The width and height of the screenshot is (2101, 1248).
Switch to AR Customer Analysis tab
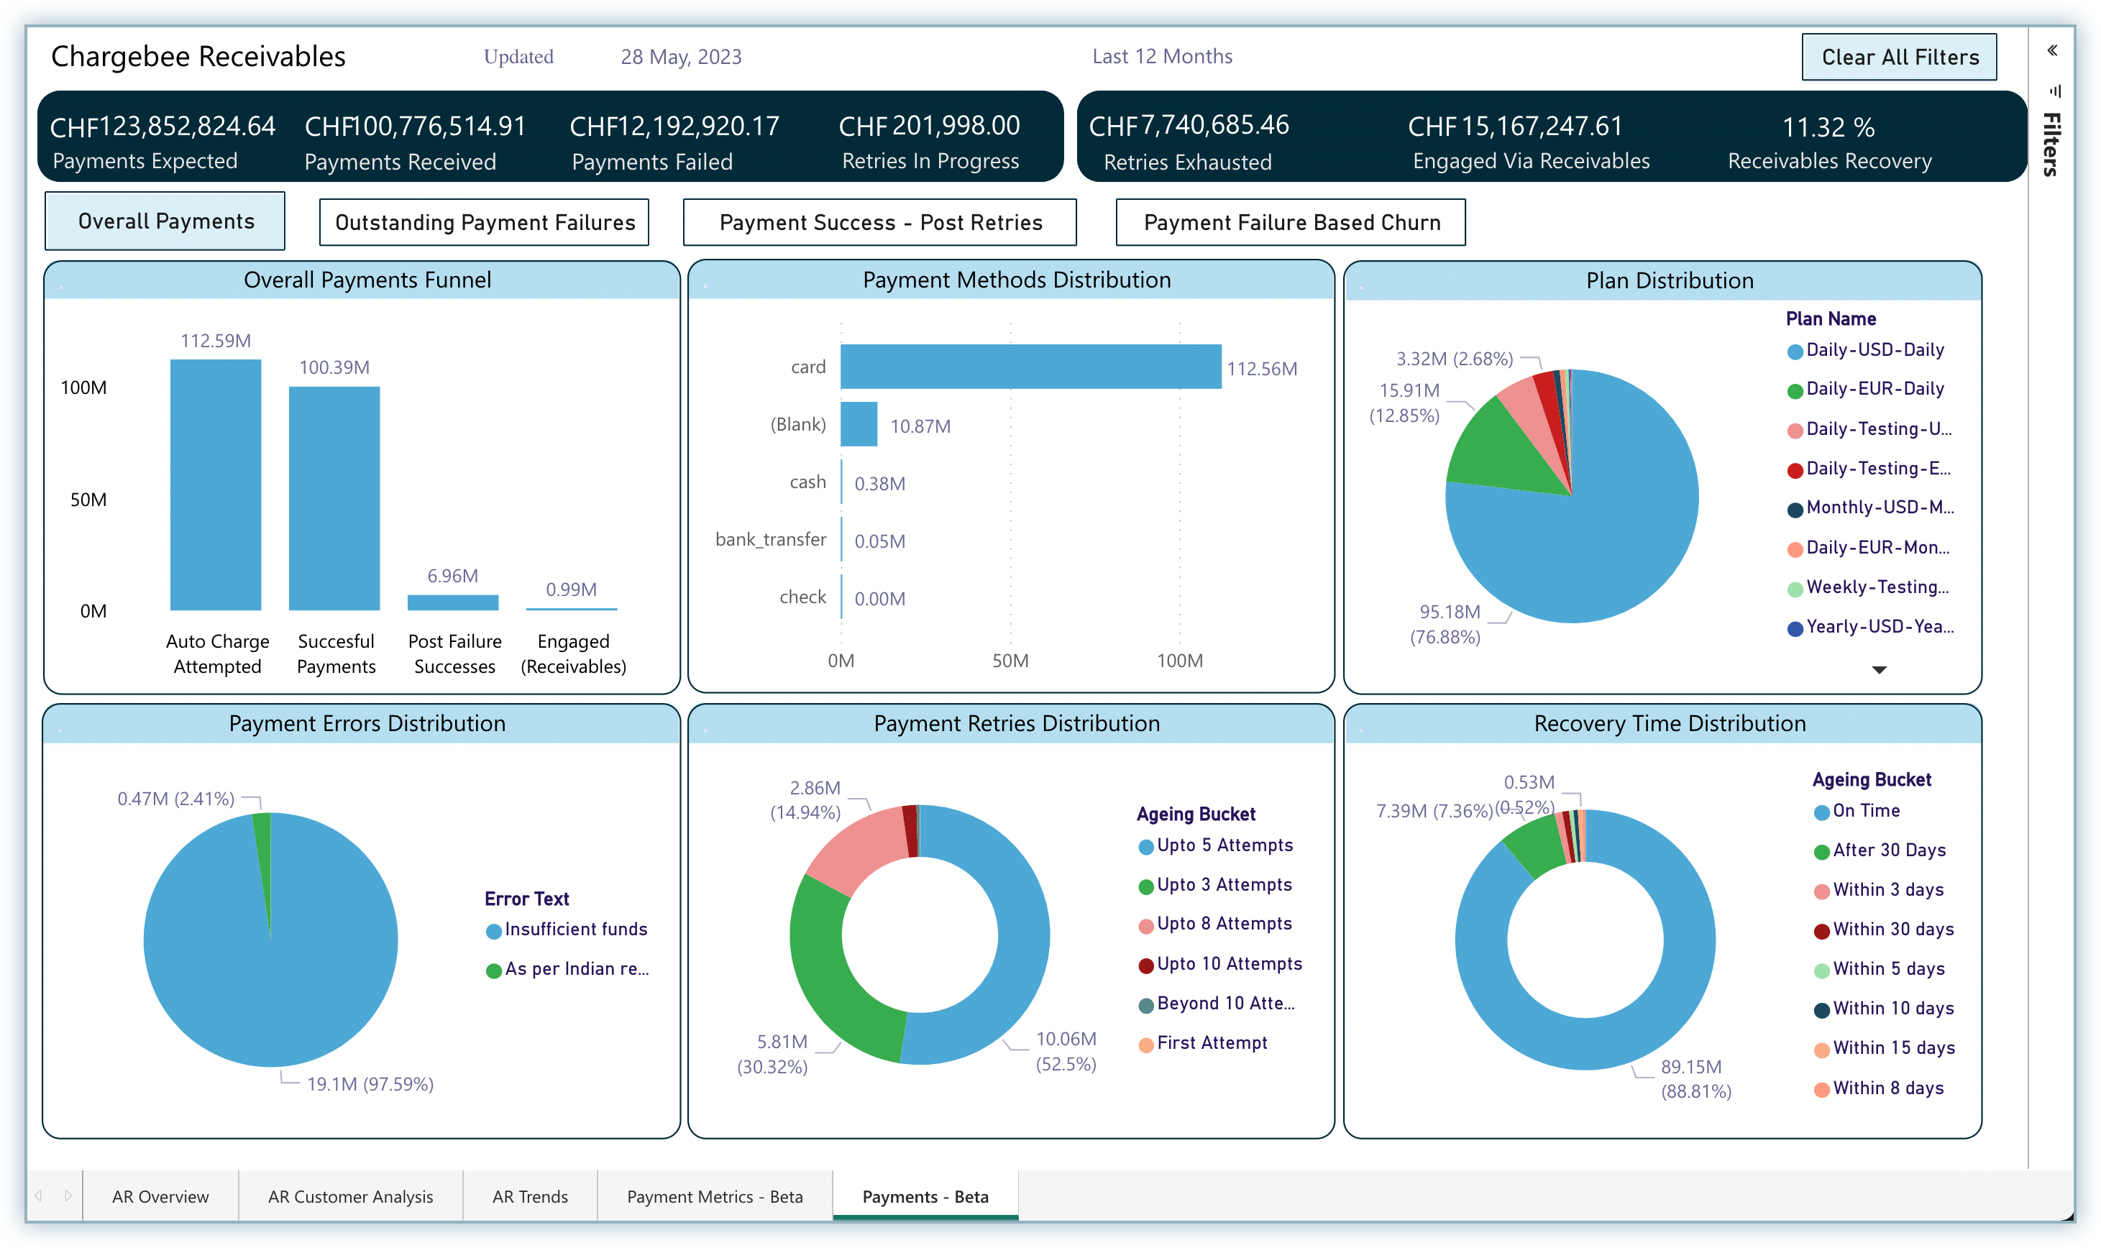click(x=350, y=1196)
